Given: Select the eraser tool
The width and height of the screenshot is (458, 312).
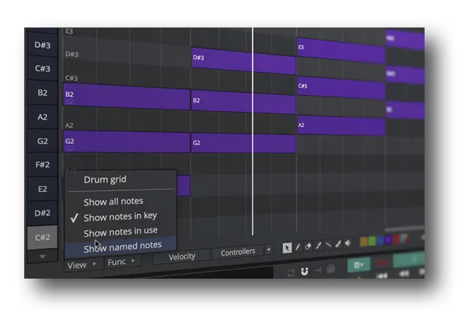Looking at the screenshot, I should click(x=308, y=247).
